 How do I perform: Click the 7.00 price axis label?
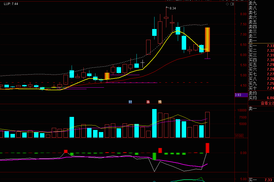coord(243,35)
